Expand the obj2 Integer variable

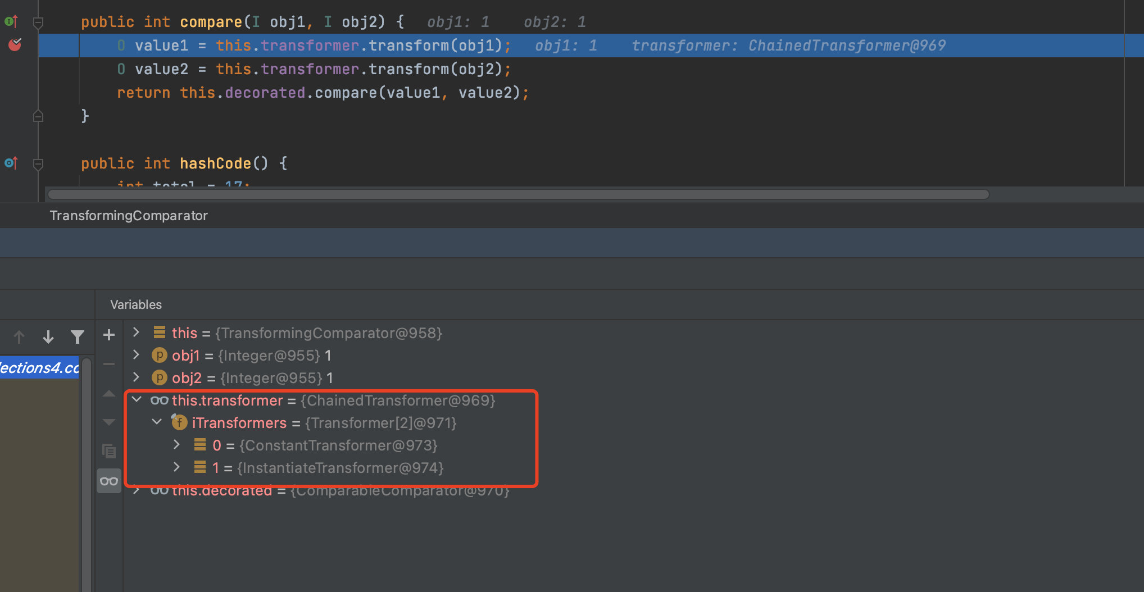[x=136, y=377]
